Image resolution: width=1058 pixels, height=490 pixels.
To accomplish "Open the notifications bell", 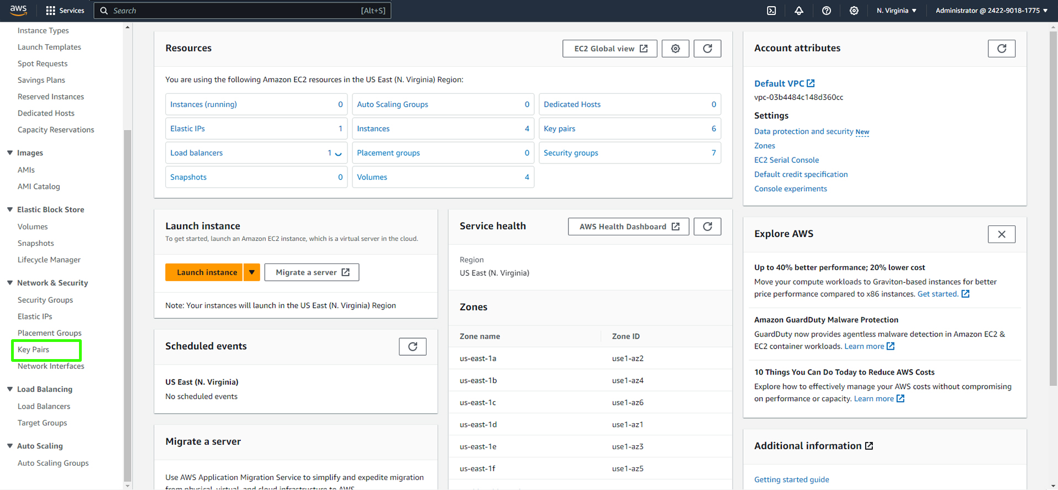I will pos(799,10).
